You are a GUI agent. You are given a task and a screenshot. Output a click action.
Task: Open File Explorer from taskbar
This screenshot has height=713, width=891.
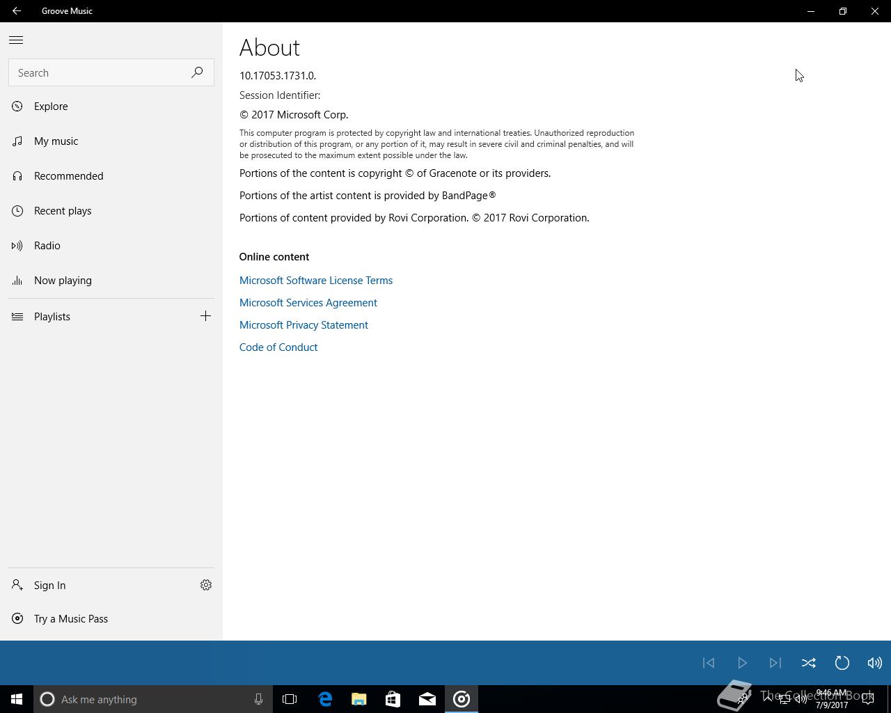[x=359, y=699]
